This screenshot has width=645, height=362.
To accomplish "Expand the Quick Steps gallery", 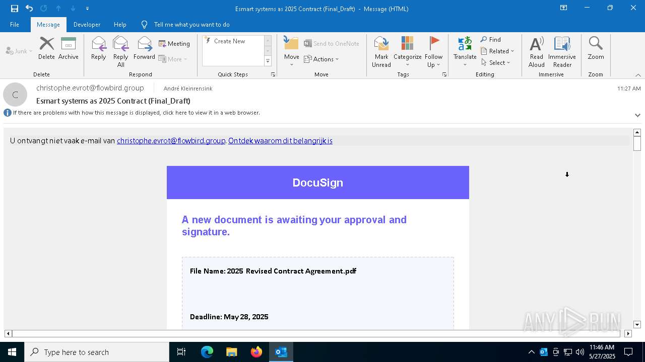I will 268,61.
